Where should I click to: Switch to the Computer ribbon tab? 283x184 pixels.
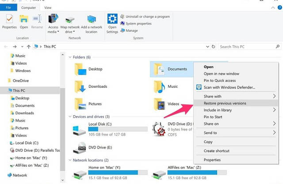click(28, 8)
